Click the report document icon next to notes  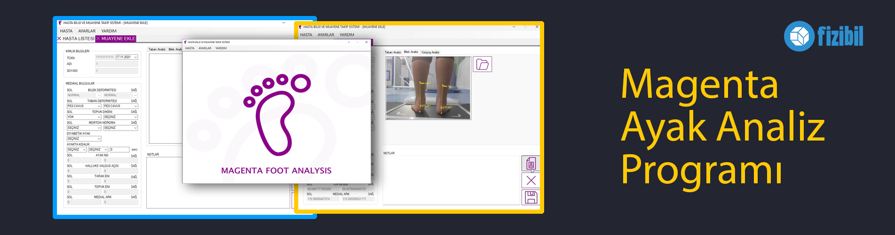tap(531, 164)
